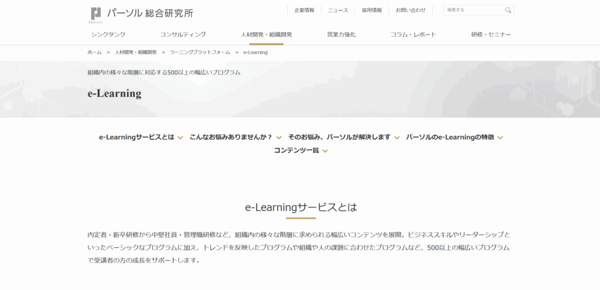600x290 pixels.
Task: Go to ホーム in the breadcrumb
Action: (x=94, y=52)
